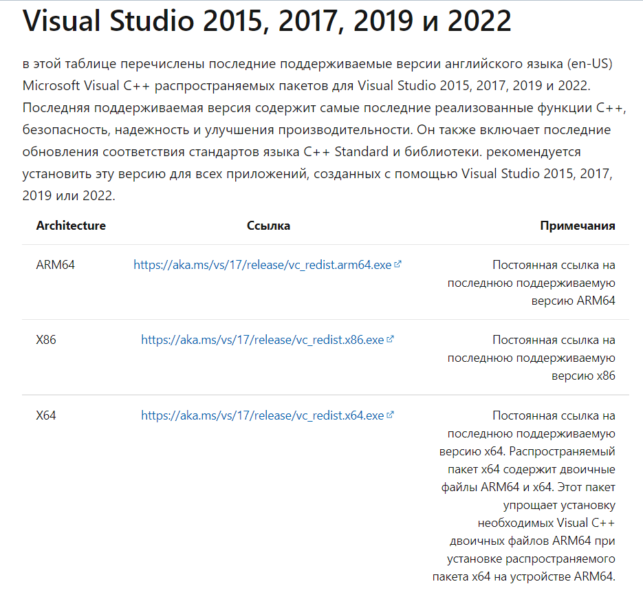Click external-link icon after the x64.exe URL
643x595 pixels.
(x=391, y=415)
